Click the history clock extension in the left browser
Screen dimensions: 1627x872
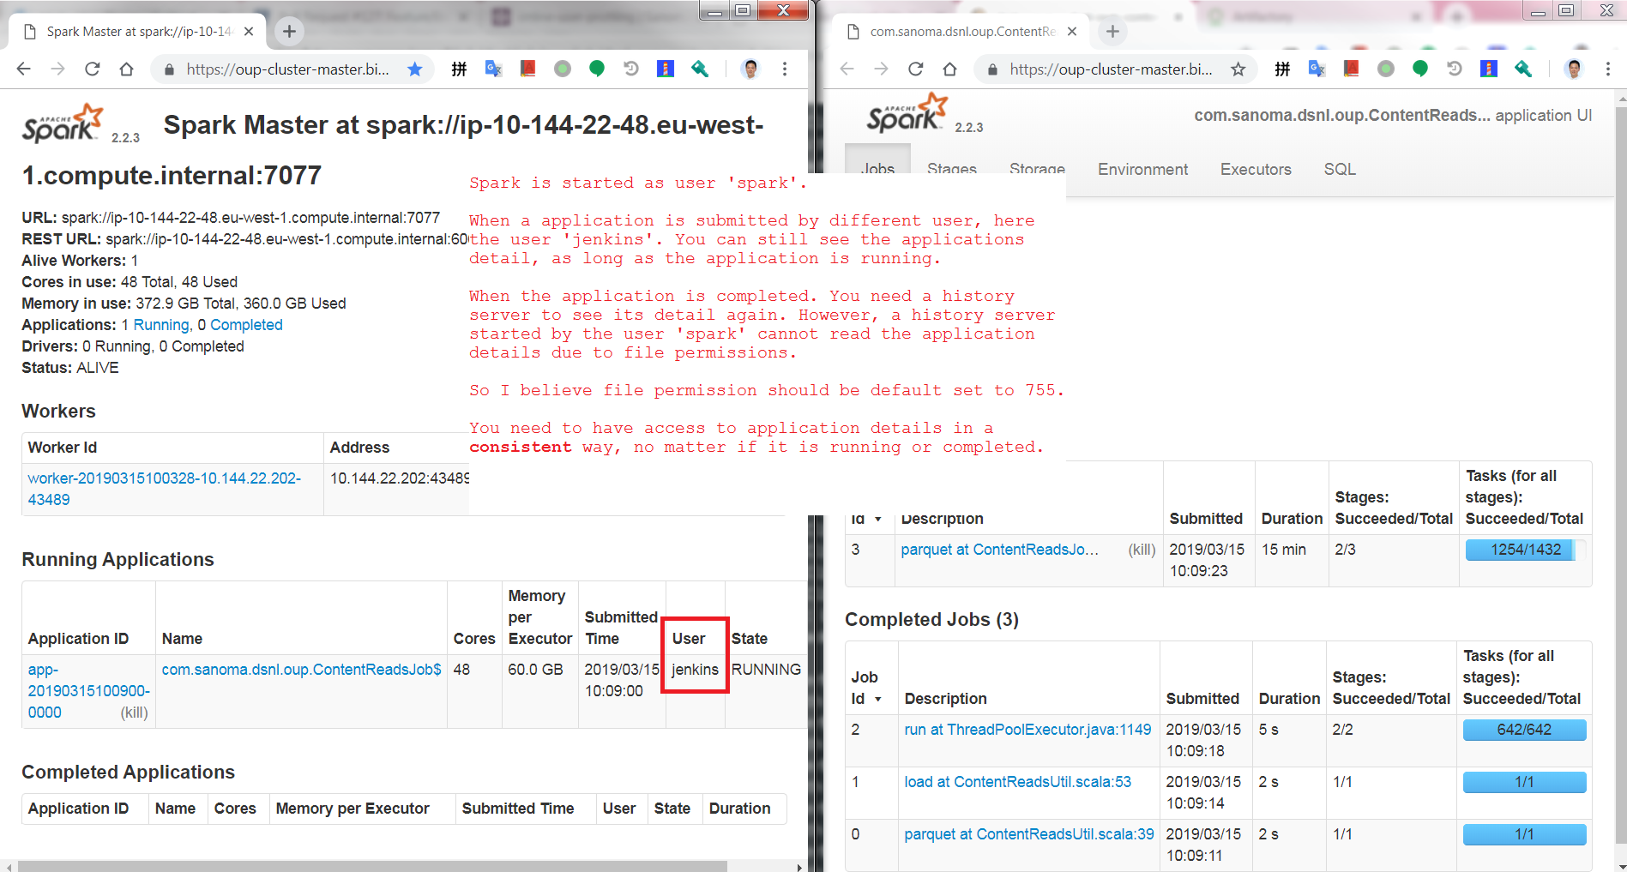click(631, 69)
